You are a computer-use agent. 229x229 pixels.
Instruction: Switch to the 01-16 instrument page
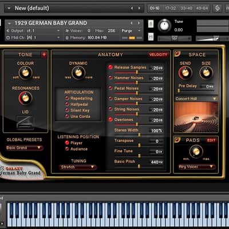tap(155, 8)
